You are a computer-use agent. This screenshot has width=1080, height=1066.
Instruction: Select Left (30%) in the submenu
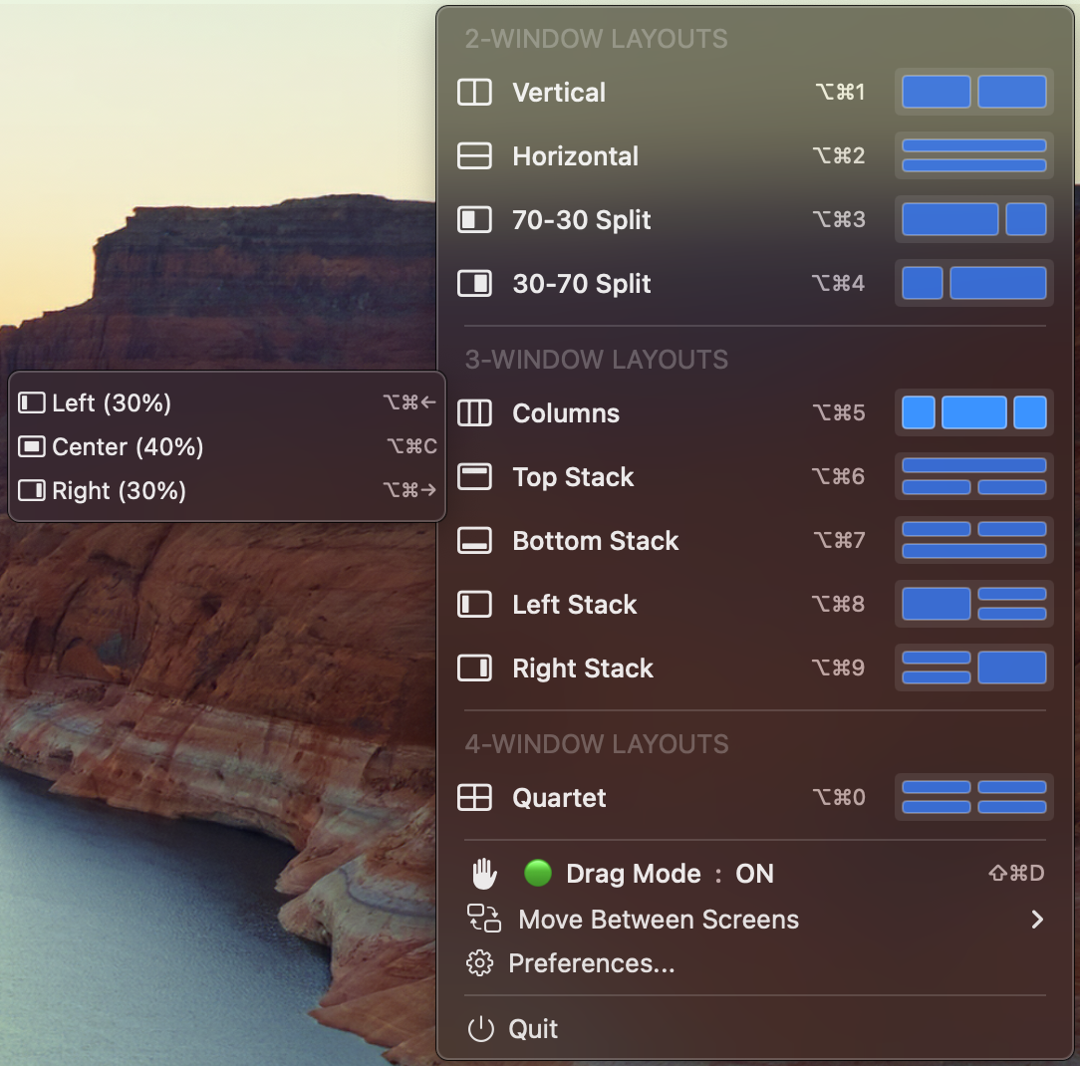coord(226,402)
